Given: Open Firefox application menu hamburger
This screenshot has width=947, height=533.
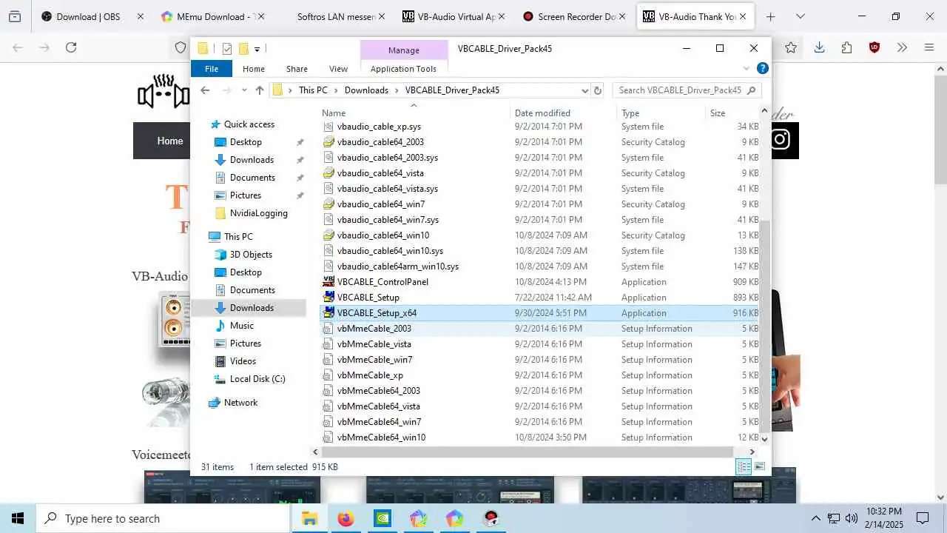Looking at the screenshot, I should pyautogui.click(x=929, y=47).
